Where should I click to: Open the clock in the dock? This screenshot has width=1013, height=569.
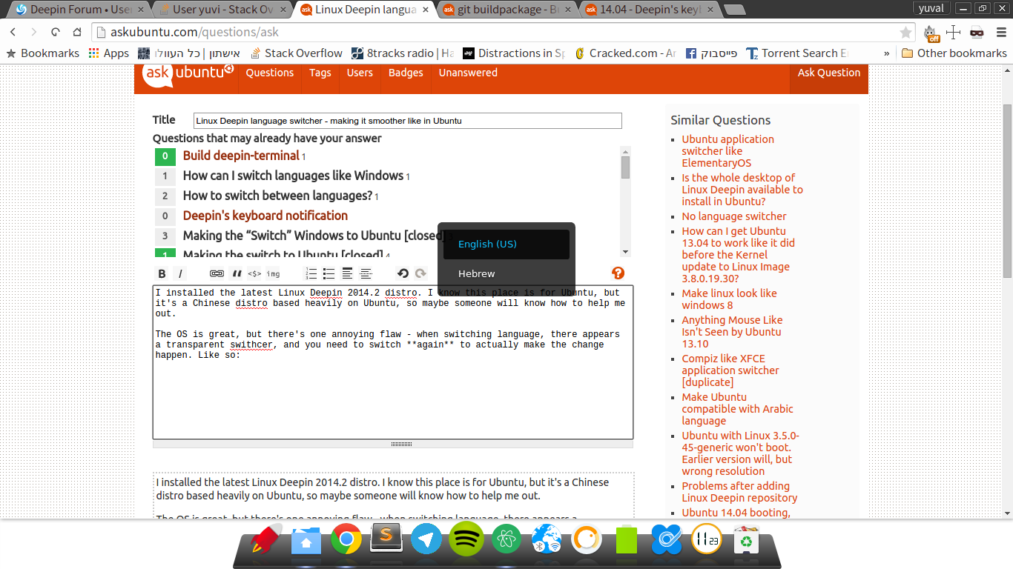point(706,539)
